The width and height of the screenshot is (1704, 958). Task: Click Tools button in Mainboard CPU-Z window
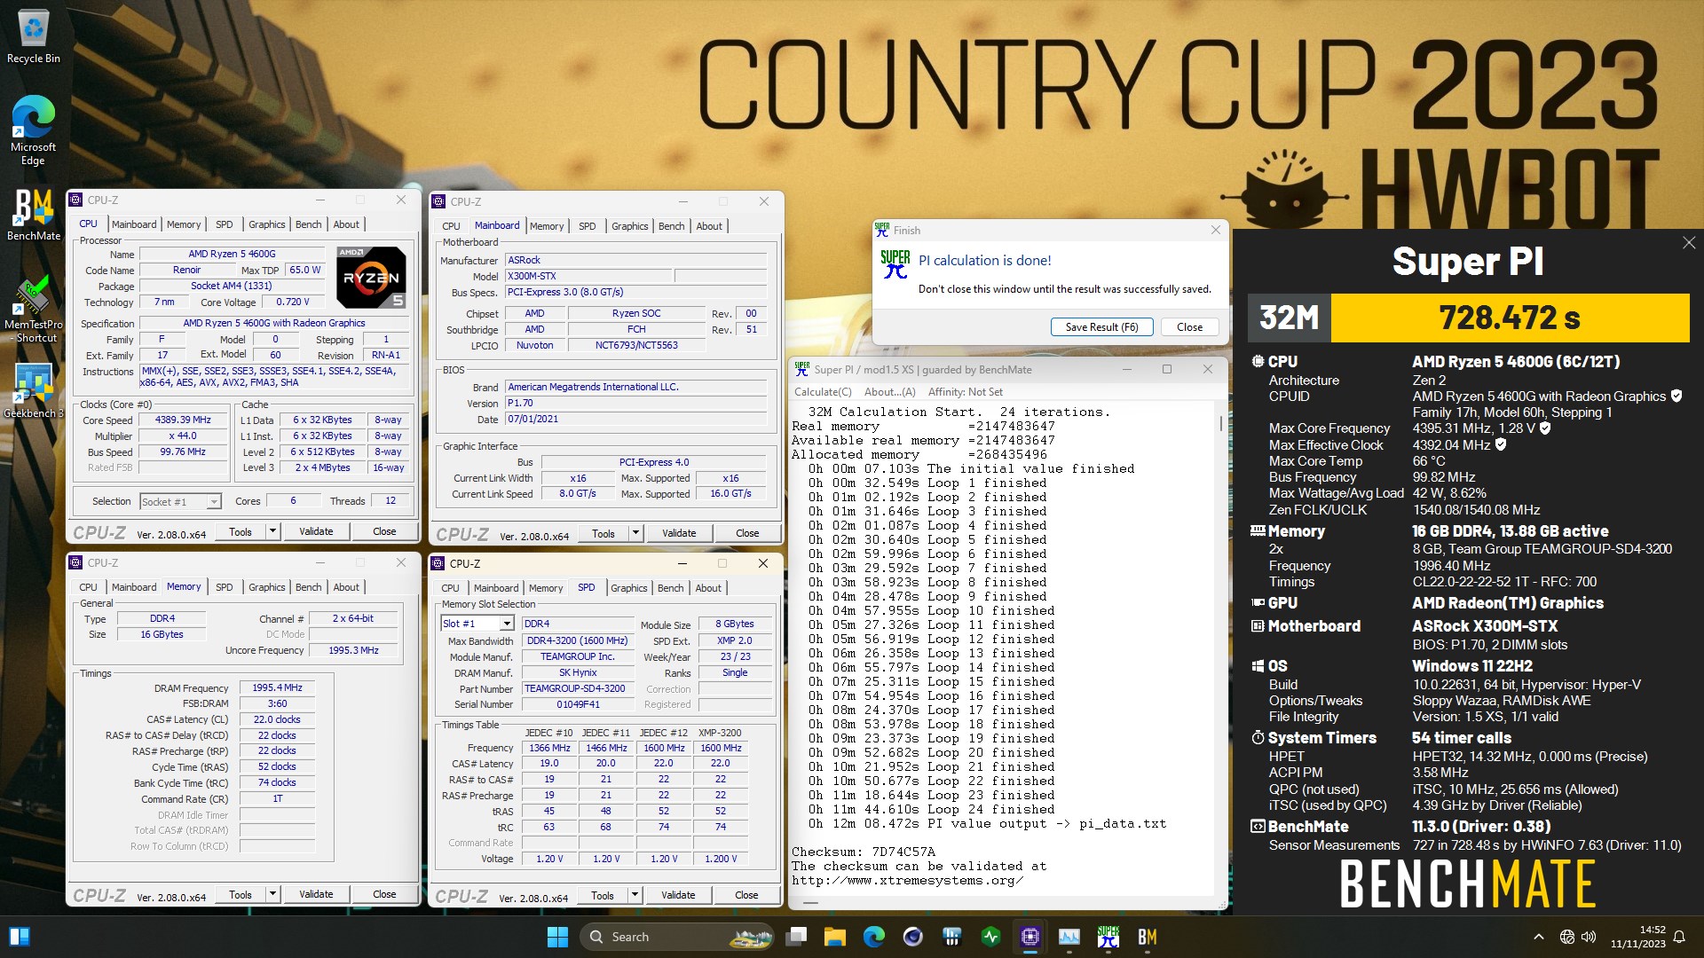pyautogui.click(x=603, y=533)
